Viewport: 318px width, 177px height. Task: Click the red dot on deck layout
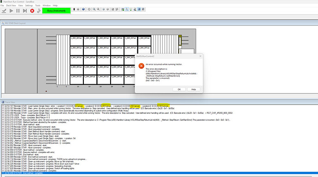coord(46,91)
